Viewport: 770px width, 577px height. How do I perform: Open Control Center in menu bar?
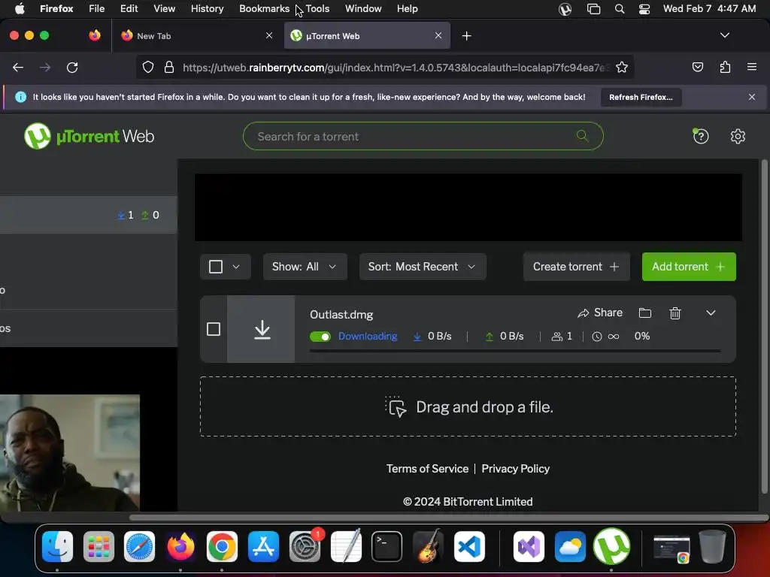tap(644, 9)
